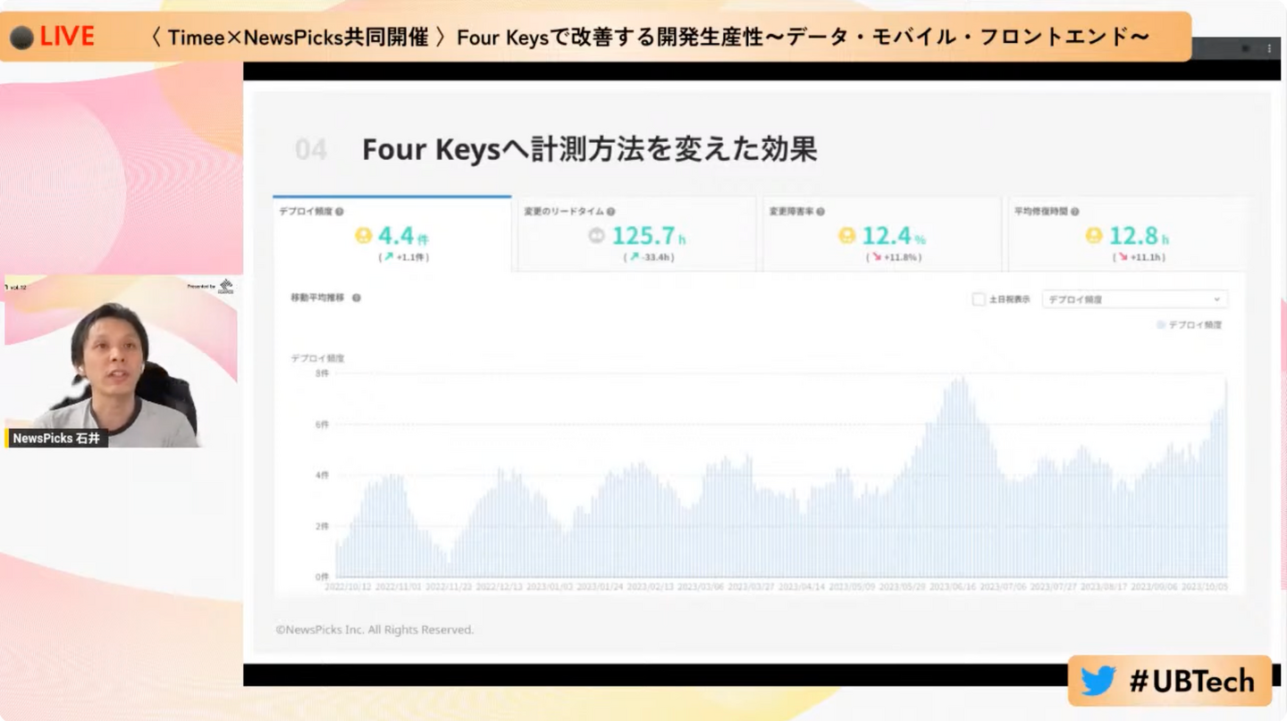This screenshot has height=721, width=1287.
Task: Switch to the 変更障害率 tab
Action: 881,234
